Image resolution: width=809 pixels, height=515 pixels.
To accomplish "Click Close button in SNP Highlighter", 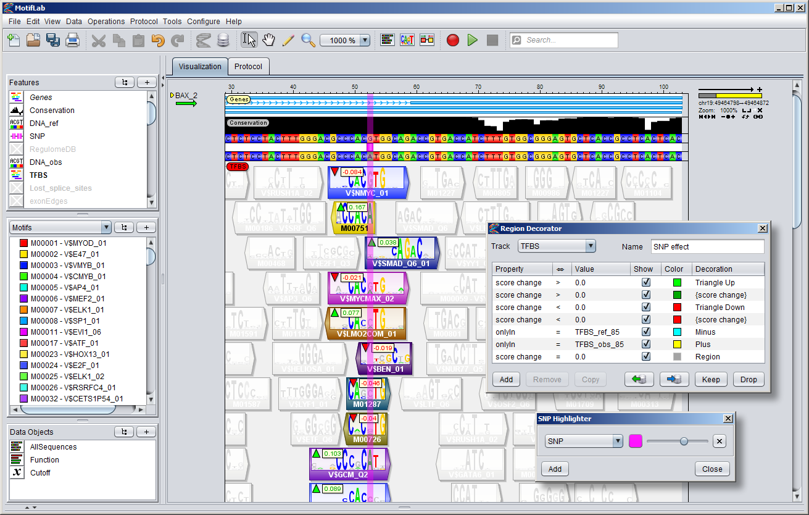I will [x=712, y=469].
